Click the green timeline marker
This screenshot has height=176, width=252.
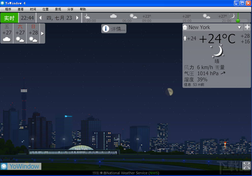(x=238, y=21)
